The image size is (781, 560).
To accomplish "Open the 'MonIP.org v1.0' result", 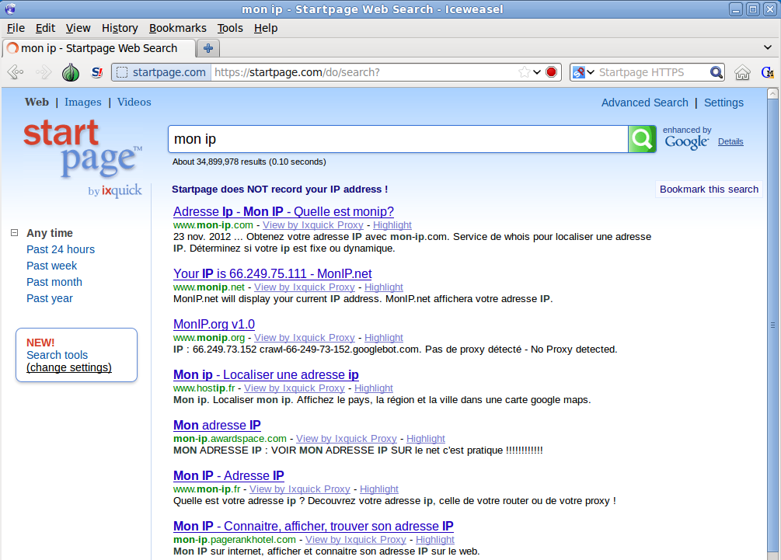I will point(214,324).
